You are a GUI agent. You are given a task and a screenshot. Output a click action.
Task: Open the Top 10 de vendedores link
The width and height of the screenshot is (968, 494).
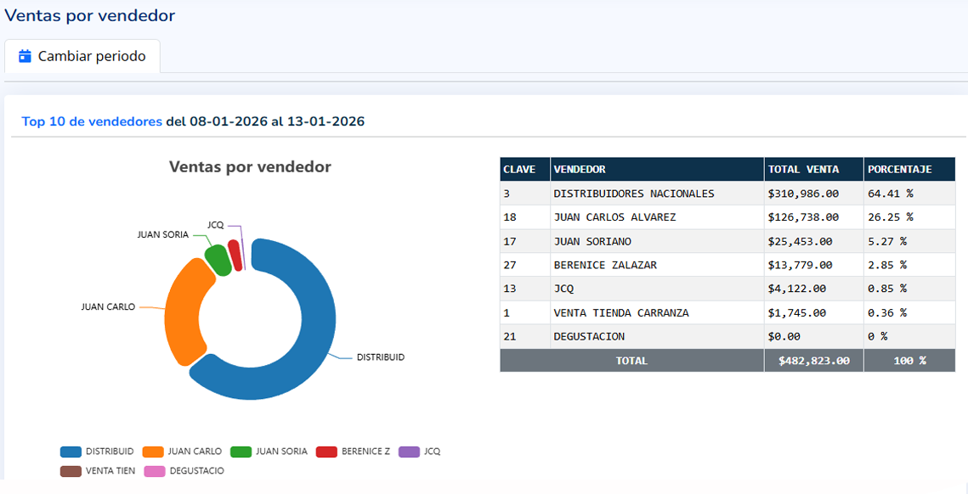coord(90,121)
